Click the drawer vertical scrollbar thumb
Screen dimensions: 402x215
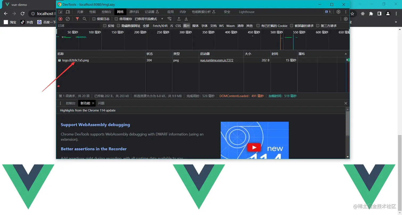[347, 124]
